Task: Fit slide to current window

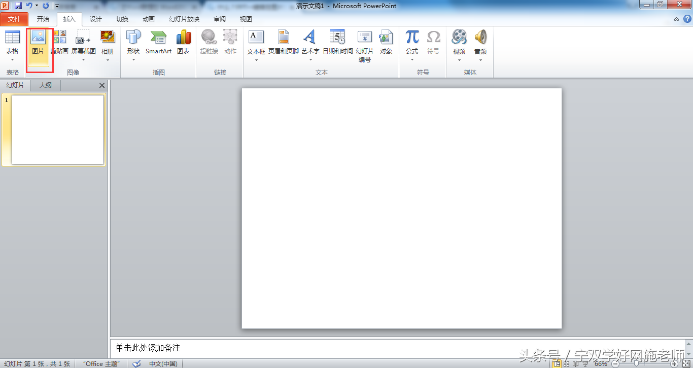Action: point(685,363)
